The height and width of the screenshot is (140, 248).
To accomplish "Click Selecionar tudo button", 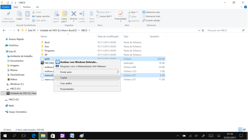I will (151, 12).
